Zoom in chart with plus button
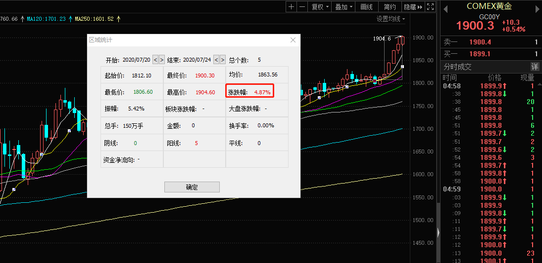Image resolution: width=542 pixels, height=263 pixels. (x=292, y=6)
